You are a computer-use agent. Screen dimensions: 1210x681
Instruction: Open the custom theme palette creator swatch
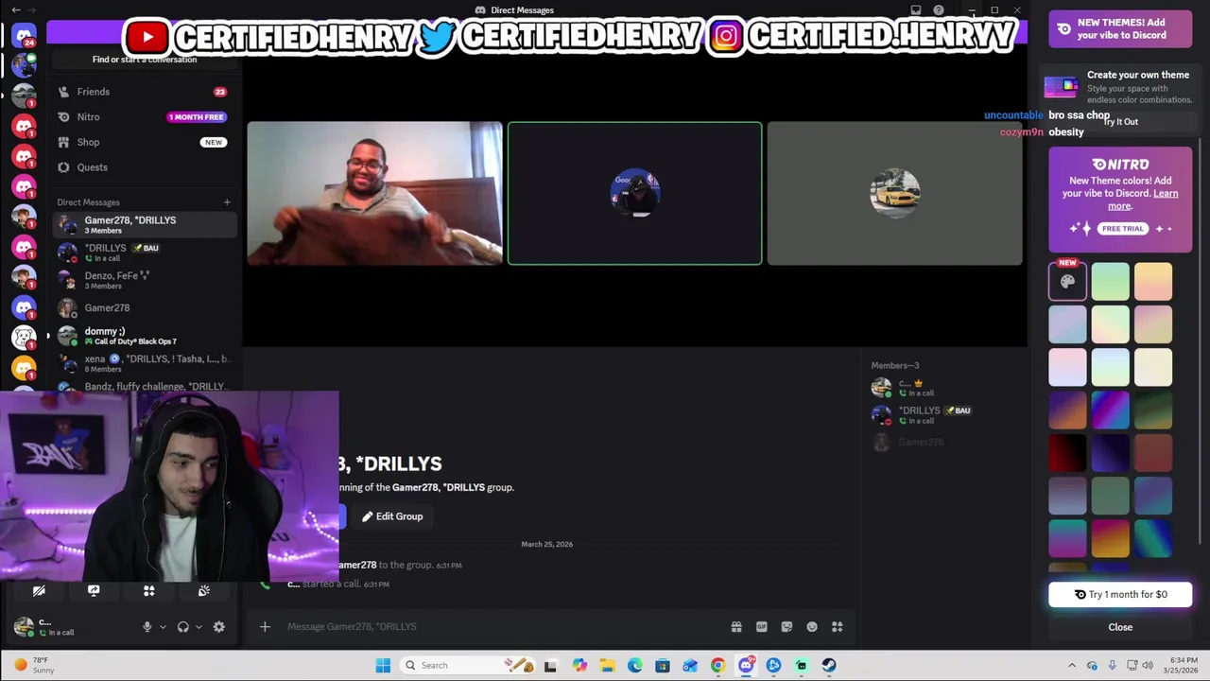coord(1067,281)
